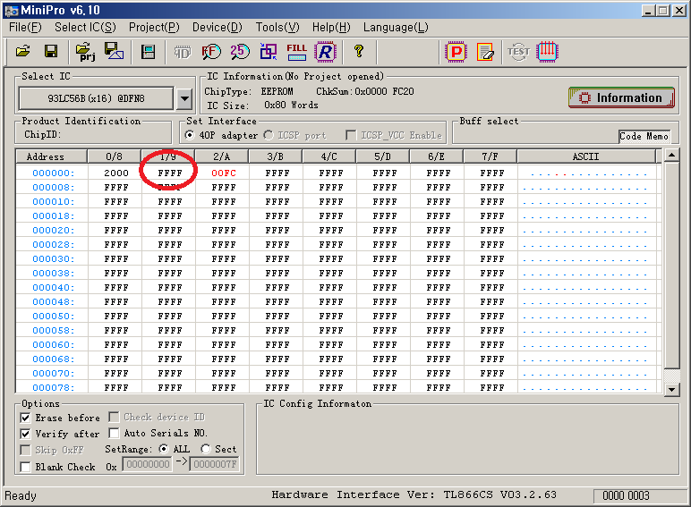The width and height of the screenshot is (691, 507).
Task: Open the Language(L) menu
Action: pyautogui.click(x=396, y=28)
